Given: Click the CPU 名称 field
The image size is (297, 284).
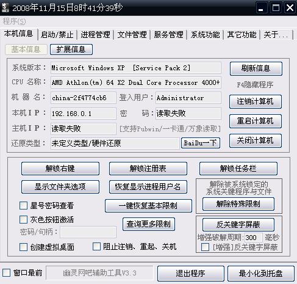Looking at the screenshot, I should click(136, 82).
